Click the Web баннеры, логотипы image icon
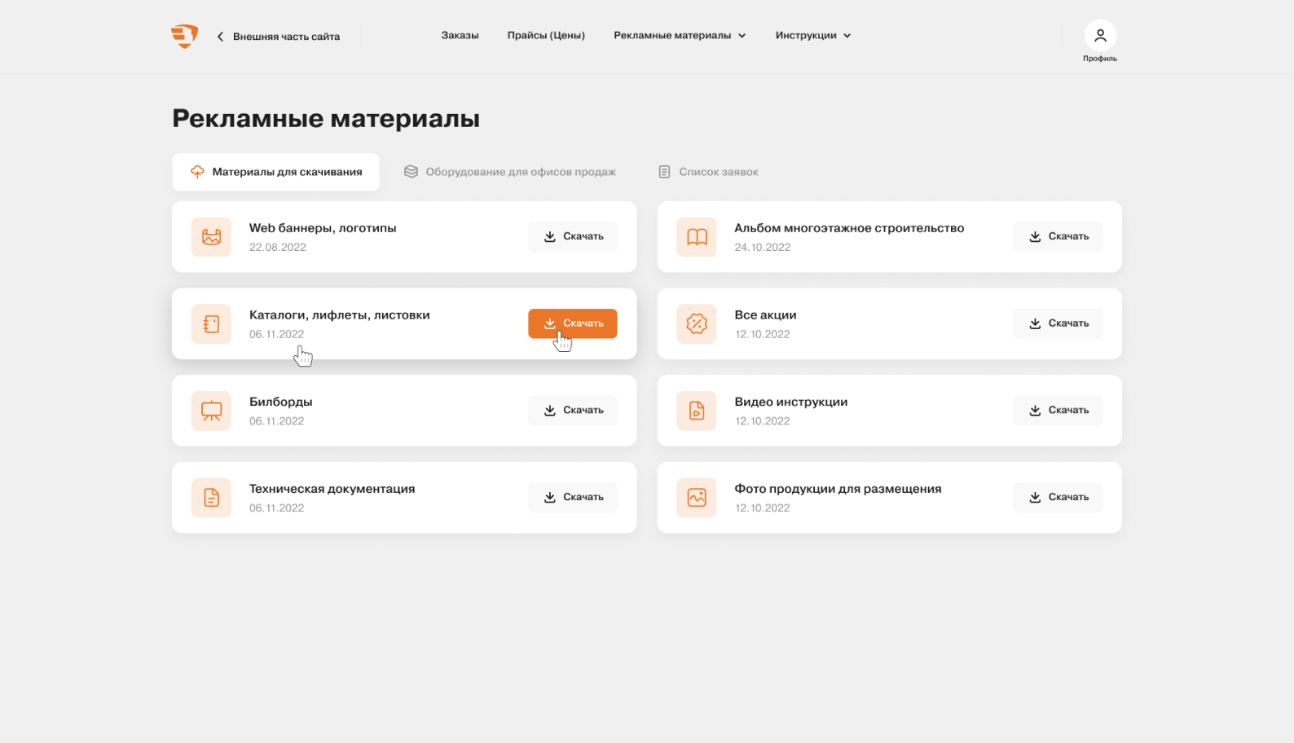Image resolution: width=1294 pixels, height=743 pixels. coord(211,237)
